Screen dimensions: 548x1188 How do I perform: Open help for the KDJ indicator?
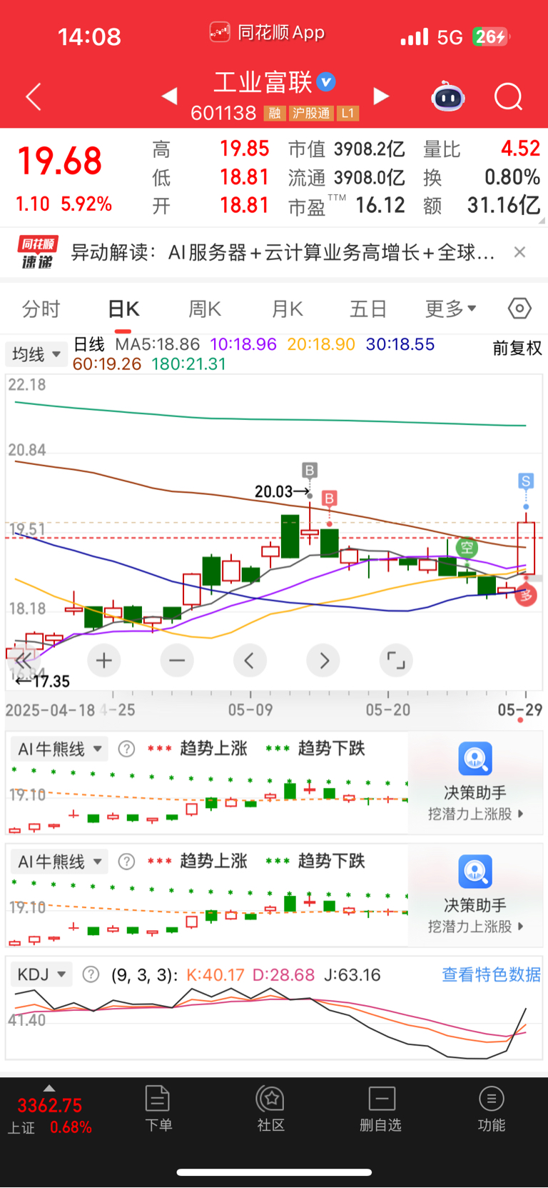tap(91, 974)
